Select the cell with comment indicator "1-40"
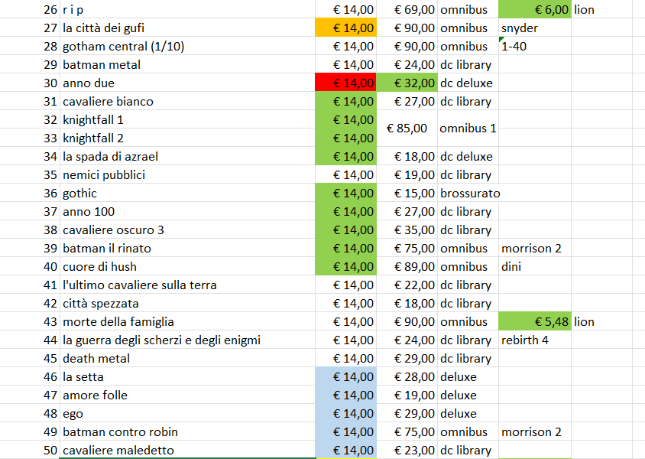 click(x=535, y=46)
